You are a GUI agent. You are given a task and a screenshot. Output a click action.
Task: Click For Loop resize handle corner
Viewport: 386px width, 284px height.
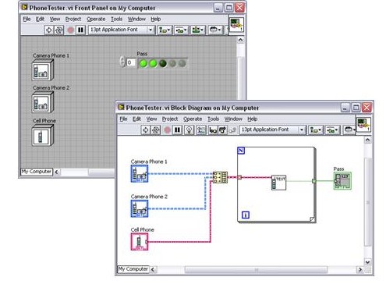pyautogui.click(x=312, y=219)
